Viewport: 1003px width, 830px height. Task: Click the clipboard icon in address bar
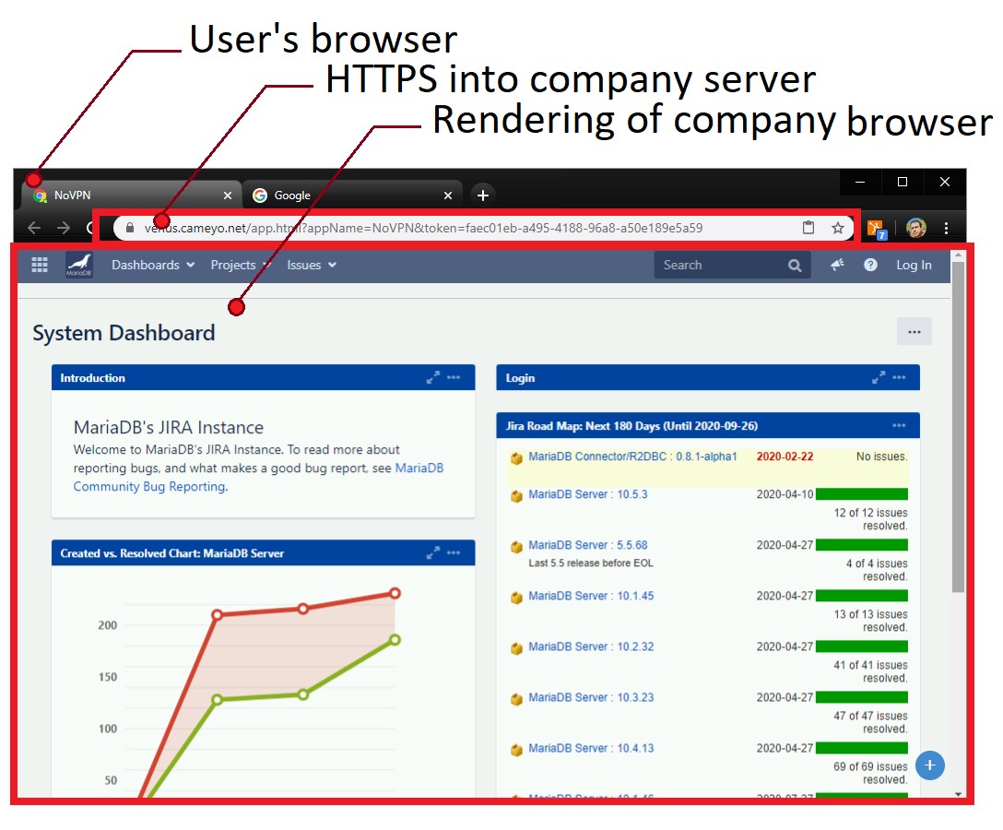(x=808, y=228)
